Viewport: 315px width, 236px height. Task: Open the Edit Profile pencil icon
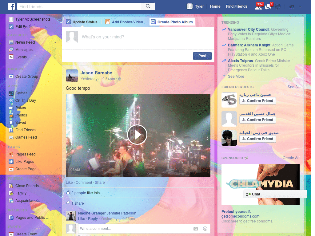pos(11,27)
